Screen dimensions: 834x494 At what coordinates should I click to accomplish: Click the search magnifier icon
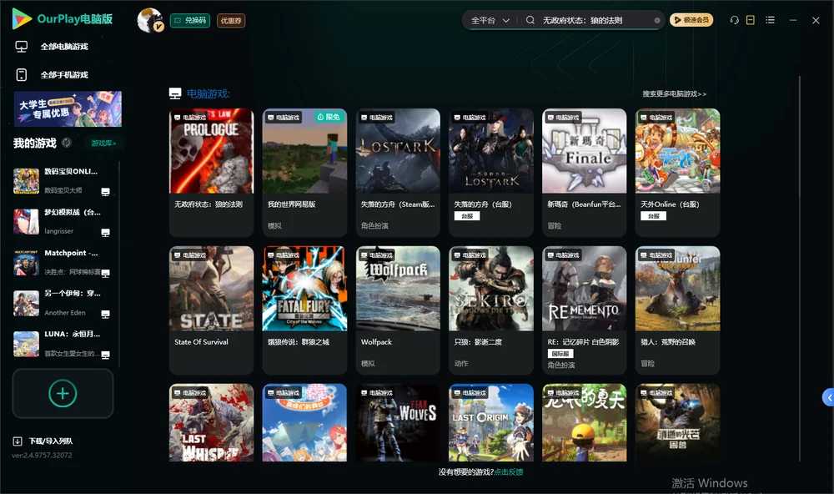coord(530,20)
